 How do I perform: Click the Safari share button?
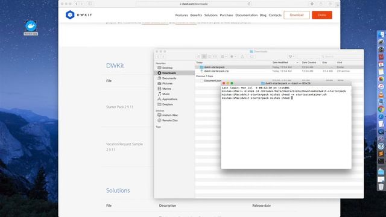(321, 4)
